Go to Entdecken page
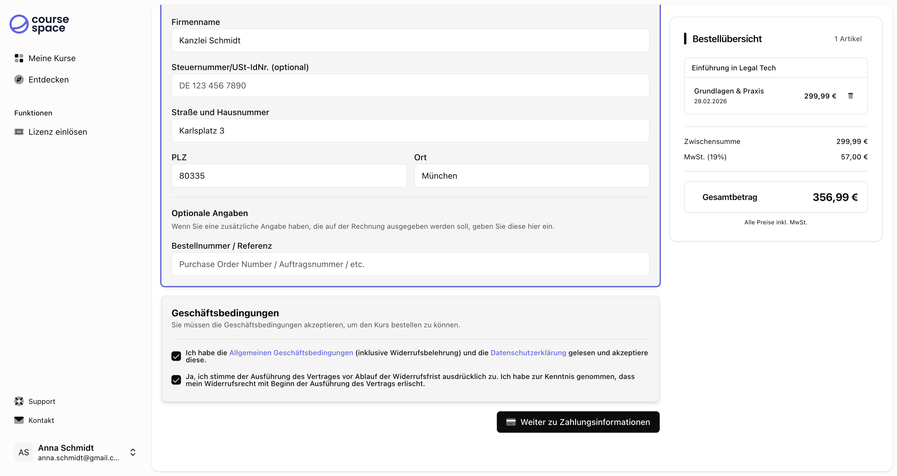 tap(48, 80)
